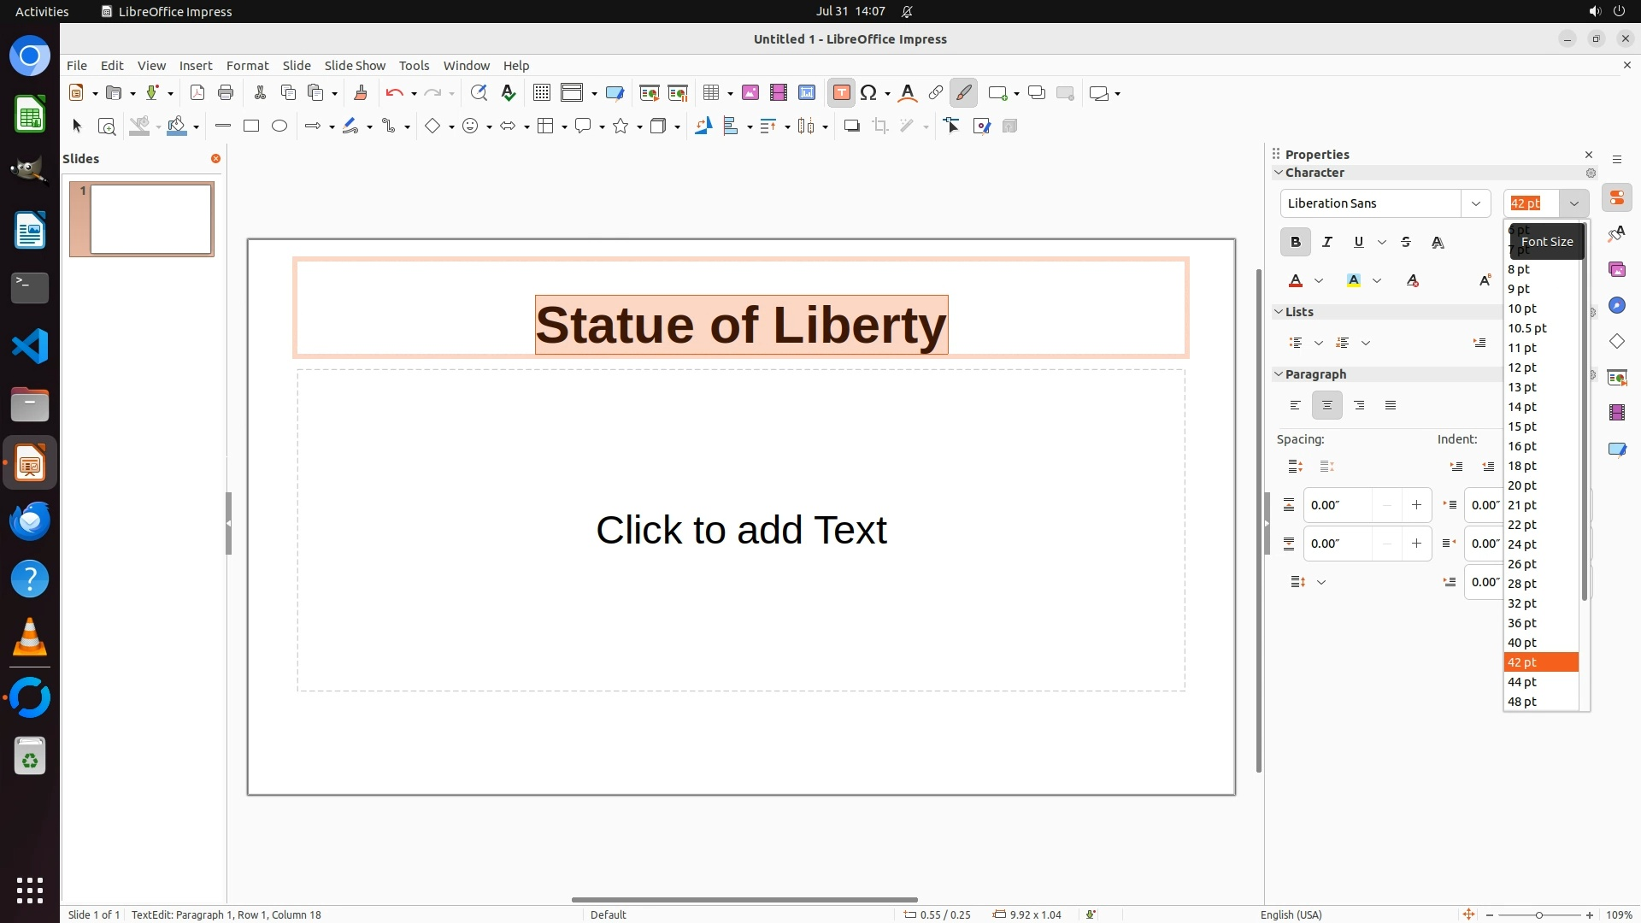Toggle Italic formatting in Character panel

coord(1327,243)
